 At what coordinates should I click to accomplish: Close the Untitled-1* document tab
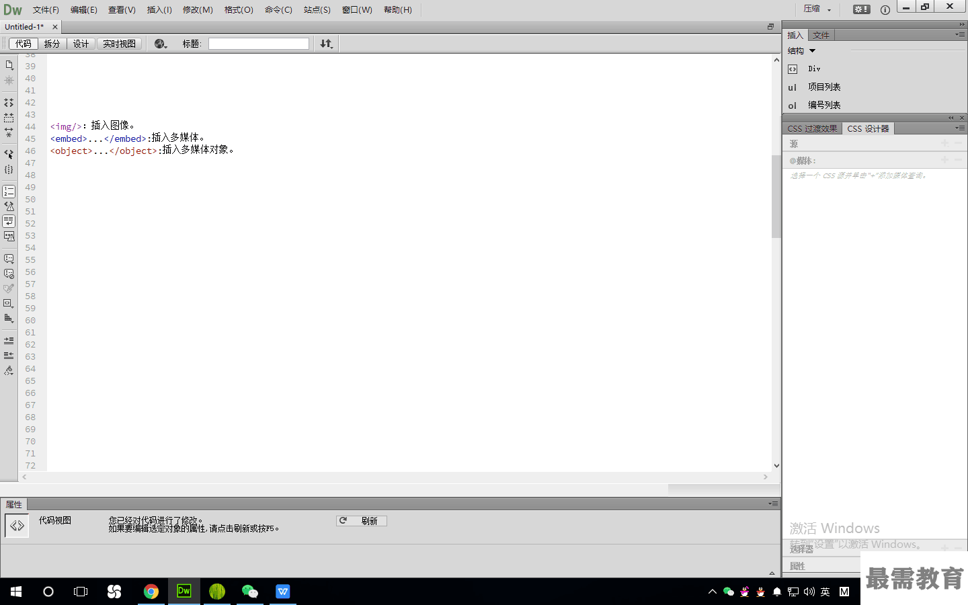pyautogui.click(x=55, y=27)
